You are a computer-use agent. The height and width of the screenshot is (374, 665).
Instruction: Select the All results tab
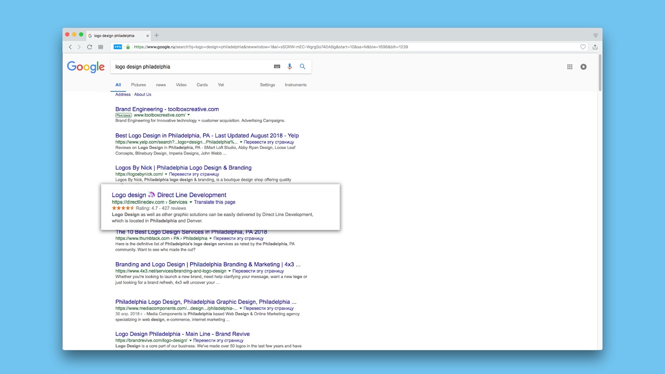click(118, 85)
